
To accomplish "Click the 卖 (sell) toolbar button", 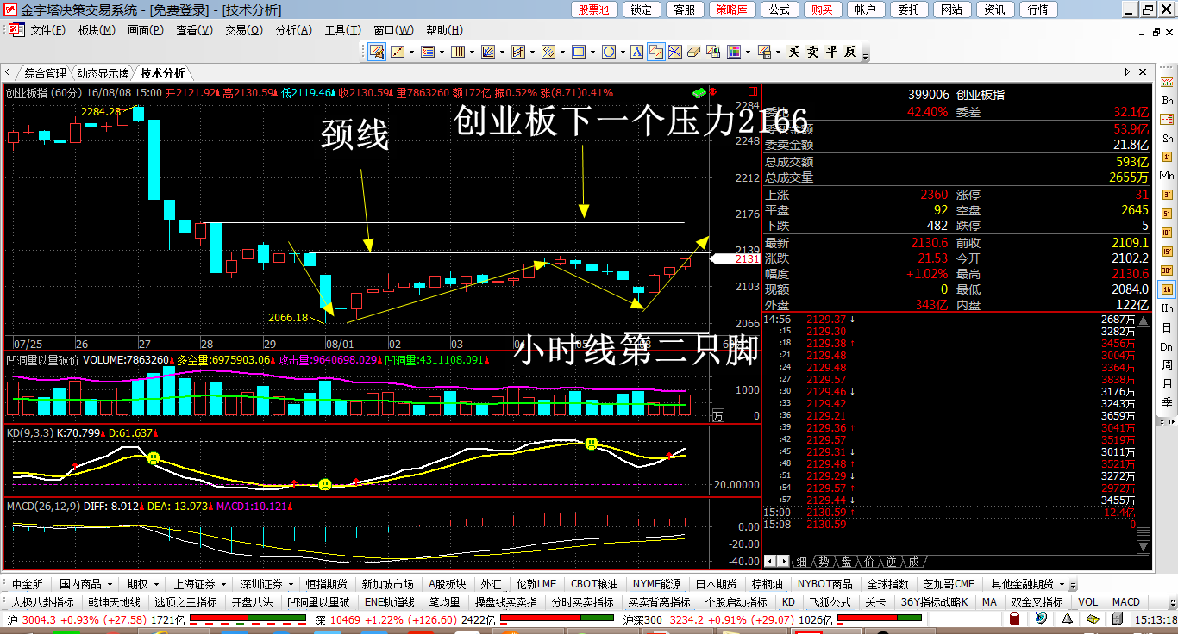I will tap(811, 52).
